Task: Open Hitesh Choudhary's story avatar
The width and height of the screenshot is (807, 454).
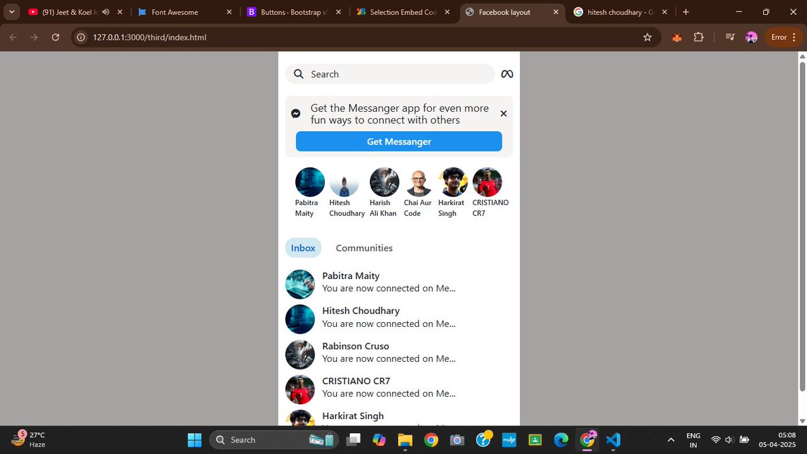Action: pyautogui.click(x=344, y=182)
